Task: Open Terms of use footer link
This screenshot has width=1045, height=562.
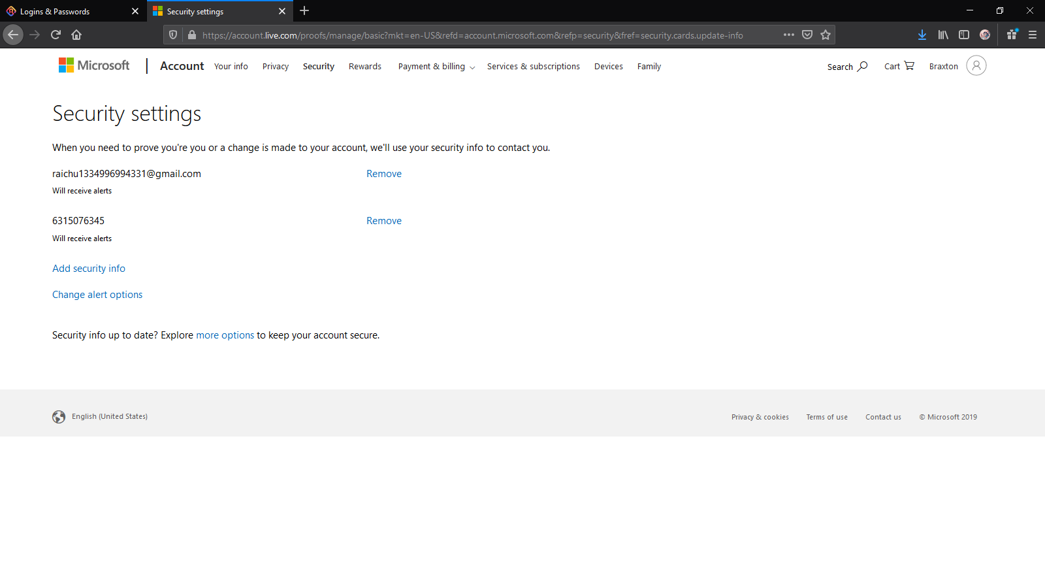Action: (x=827, y=417)
